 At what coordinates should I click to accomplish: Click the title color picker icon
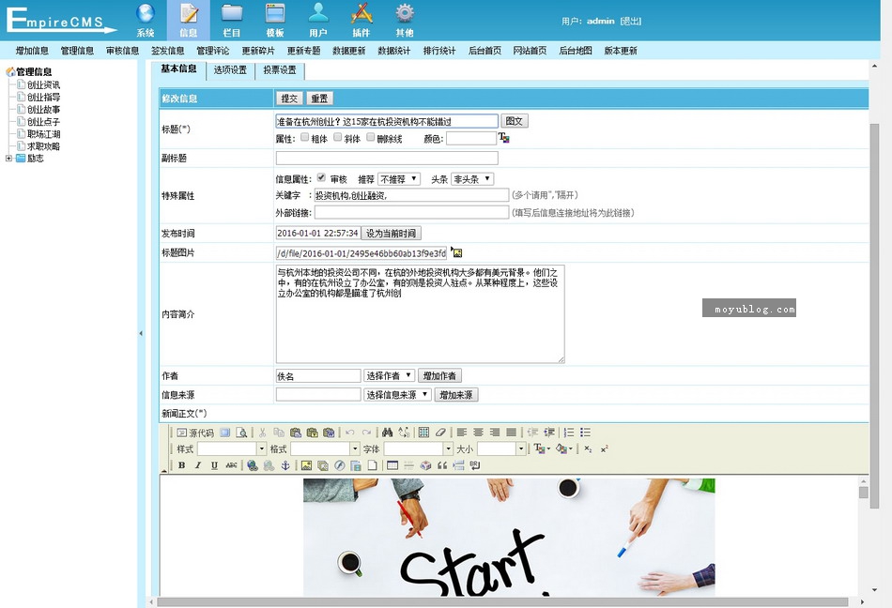(x=503, y=138)
